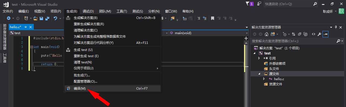Click the View Code angle-brackets icon
The width and height of the screenshot is (346, 107).
pos(314,34)
